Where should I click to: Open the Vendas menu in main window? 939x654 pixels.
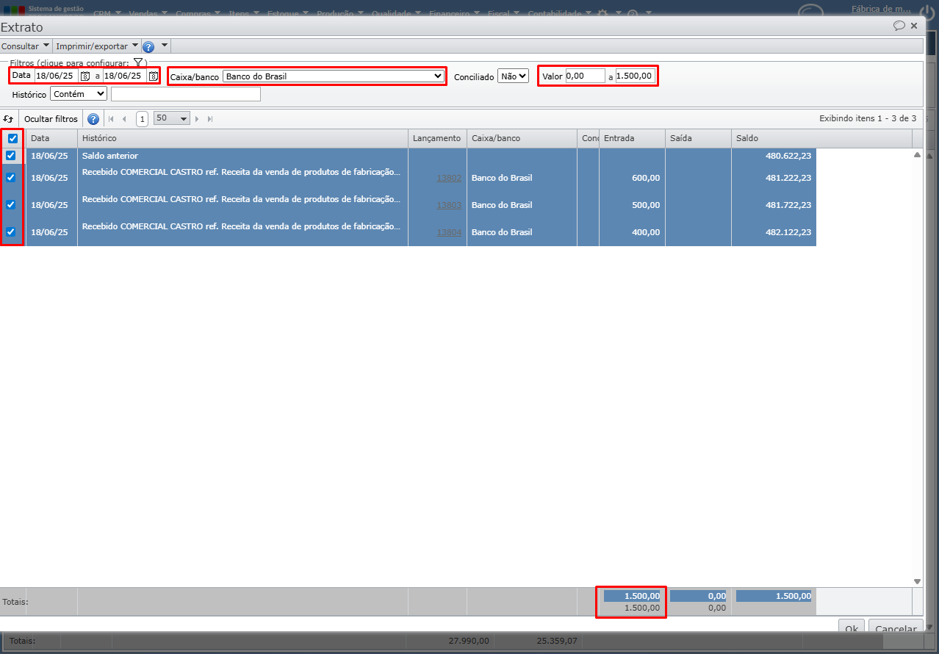pos(147,13)
